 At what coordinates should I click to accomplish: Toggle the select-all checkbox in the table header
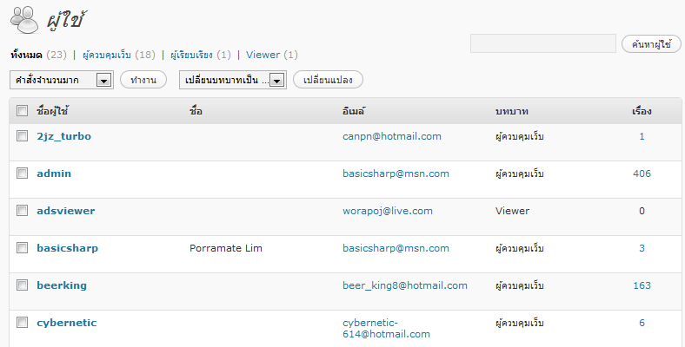[x=23, y=111]
